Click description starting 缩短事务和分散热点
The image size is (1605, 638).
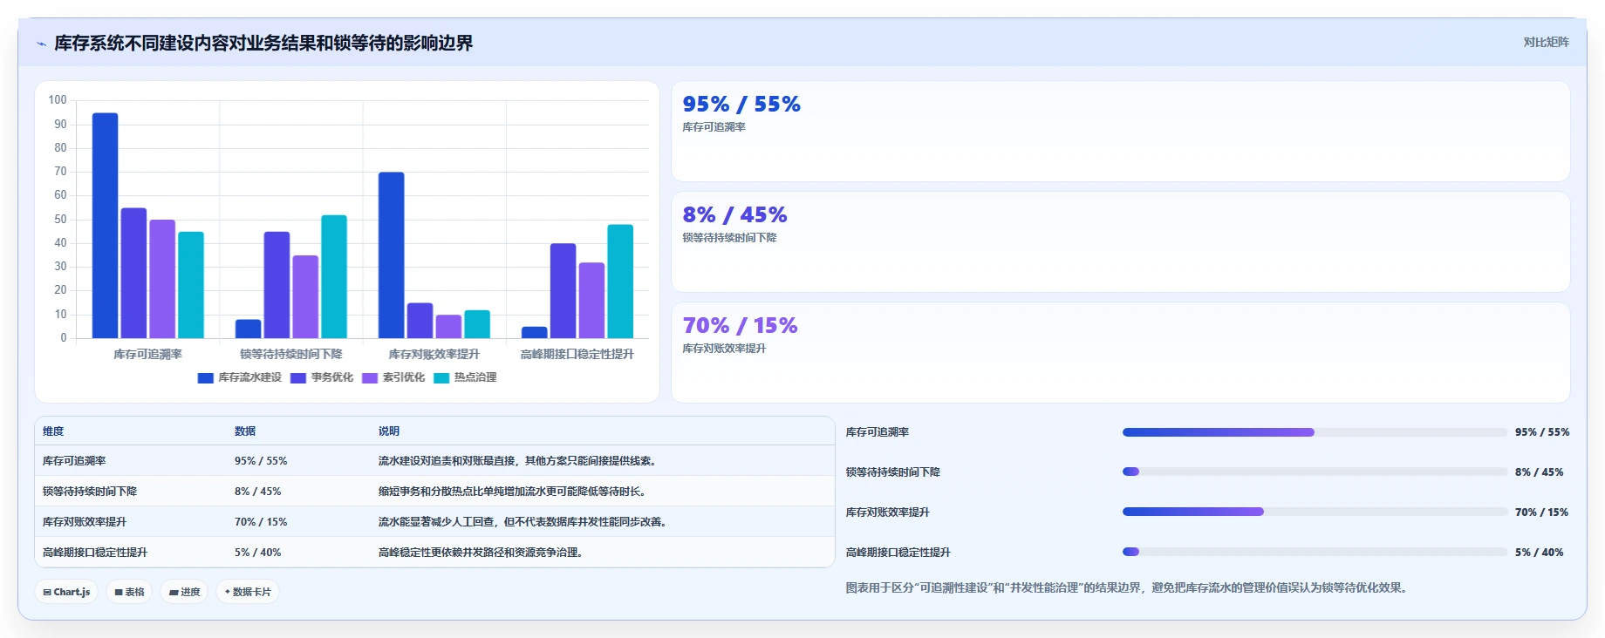coord(514,492)
